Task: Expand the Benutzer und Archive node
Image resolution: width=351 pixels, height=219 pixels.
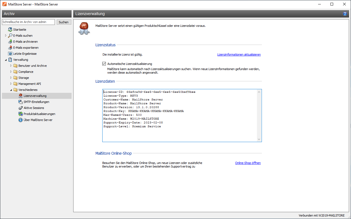Action: 11,66
